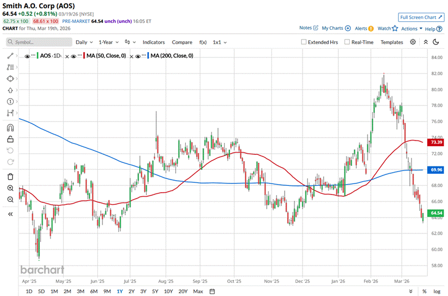Click the Full Screen Chart button
The height and width of the screenshot is (296, 448).
(x=421, y=17)
